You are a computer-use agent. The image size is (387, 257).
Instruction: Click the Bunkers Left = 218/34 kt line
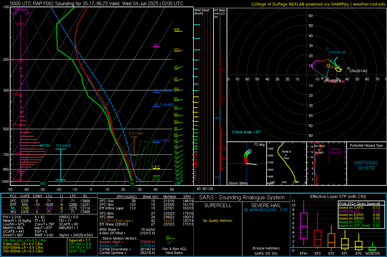[127, 246]
